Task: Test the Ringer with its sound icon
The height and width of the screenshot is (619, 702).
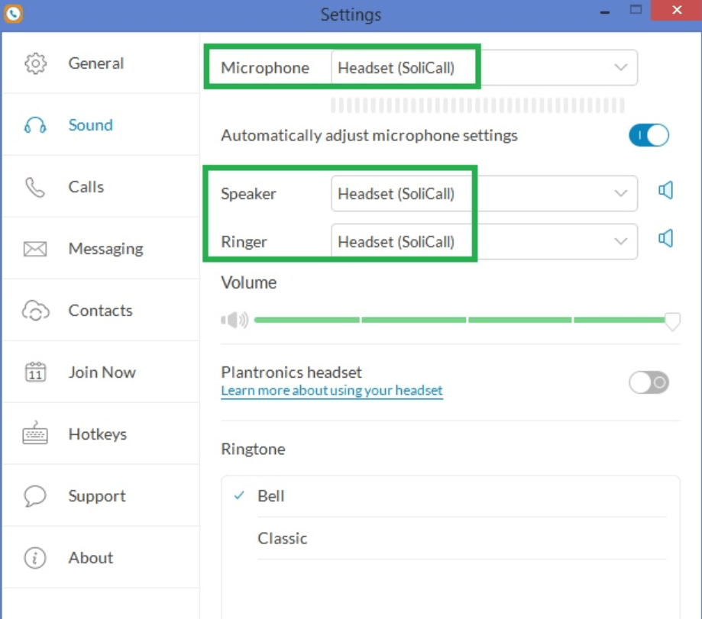Action: coord(666,238)
